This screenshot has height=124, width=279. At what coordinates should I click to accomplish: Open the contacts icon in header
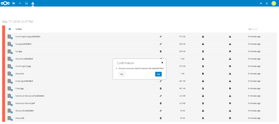(x=267, y=3)
